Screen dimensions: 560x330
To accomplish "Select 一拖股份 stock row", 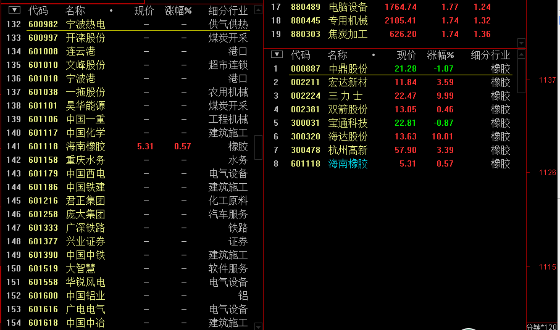I will pos(128,92).
